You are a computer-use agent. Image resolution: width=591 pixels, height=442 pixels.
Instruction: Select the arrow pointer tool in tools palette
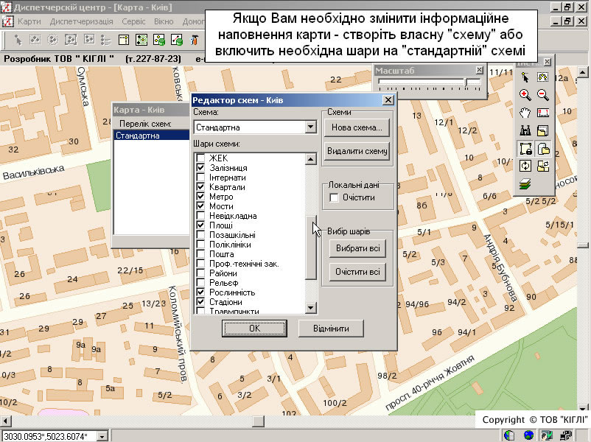coord(525,77)
